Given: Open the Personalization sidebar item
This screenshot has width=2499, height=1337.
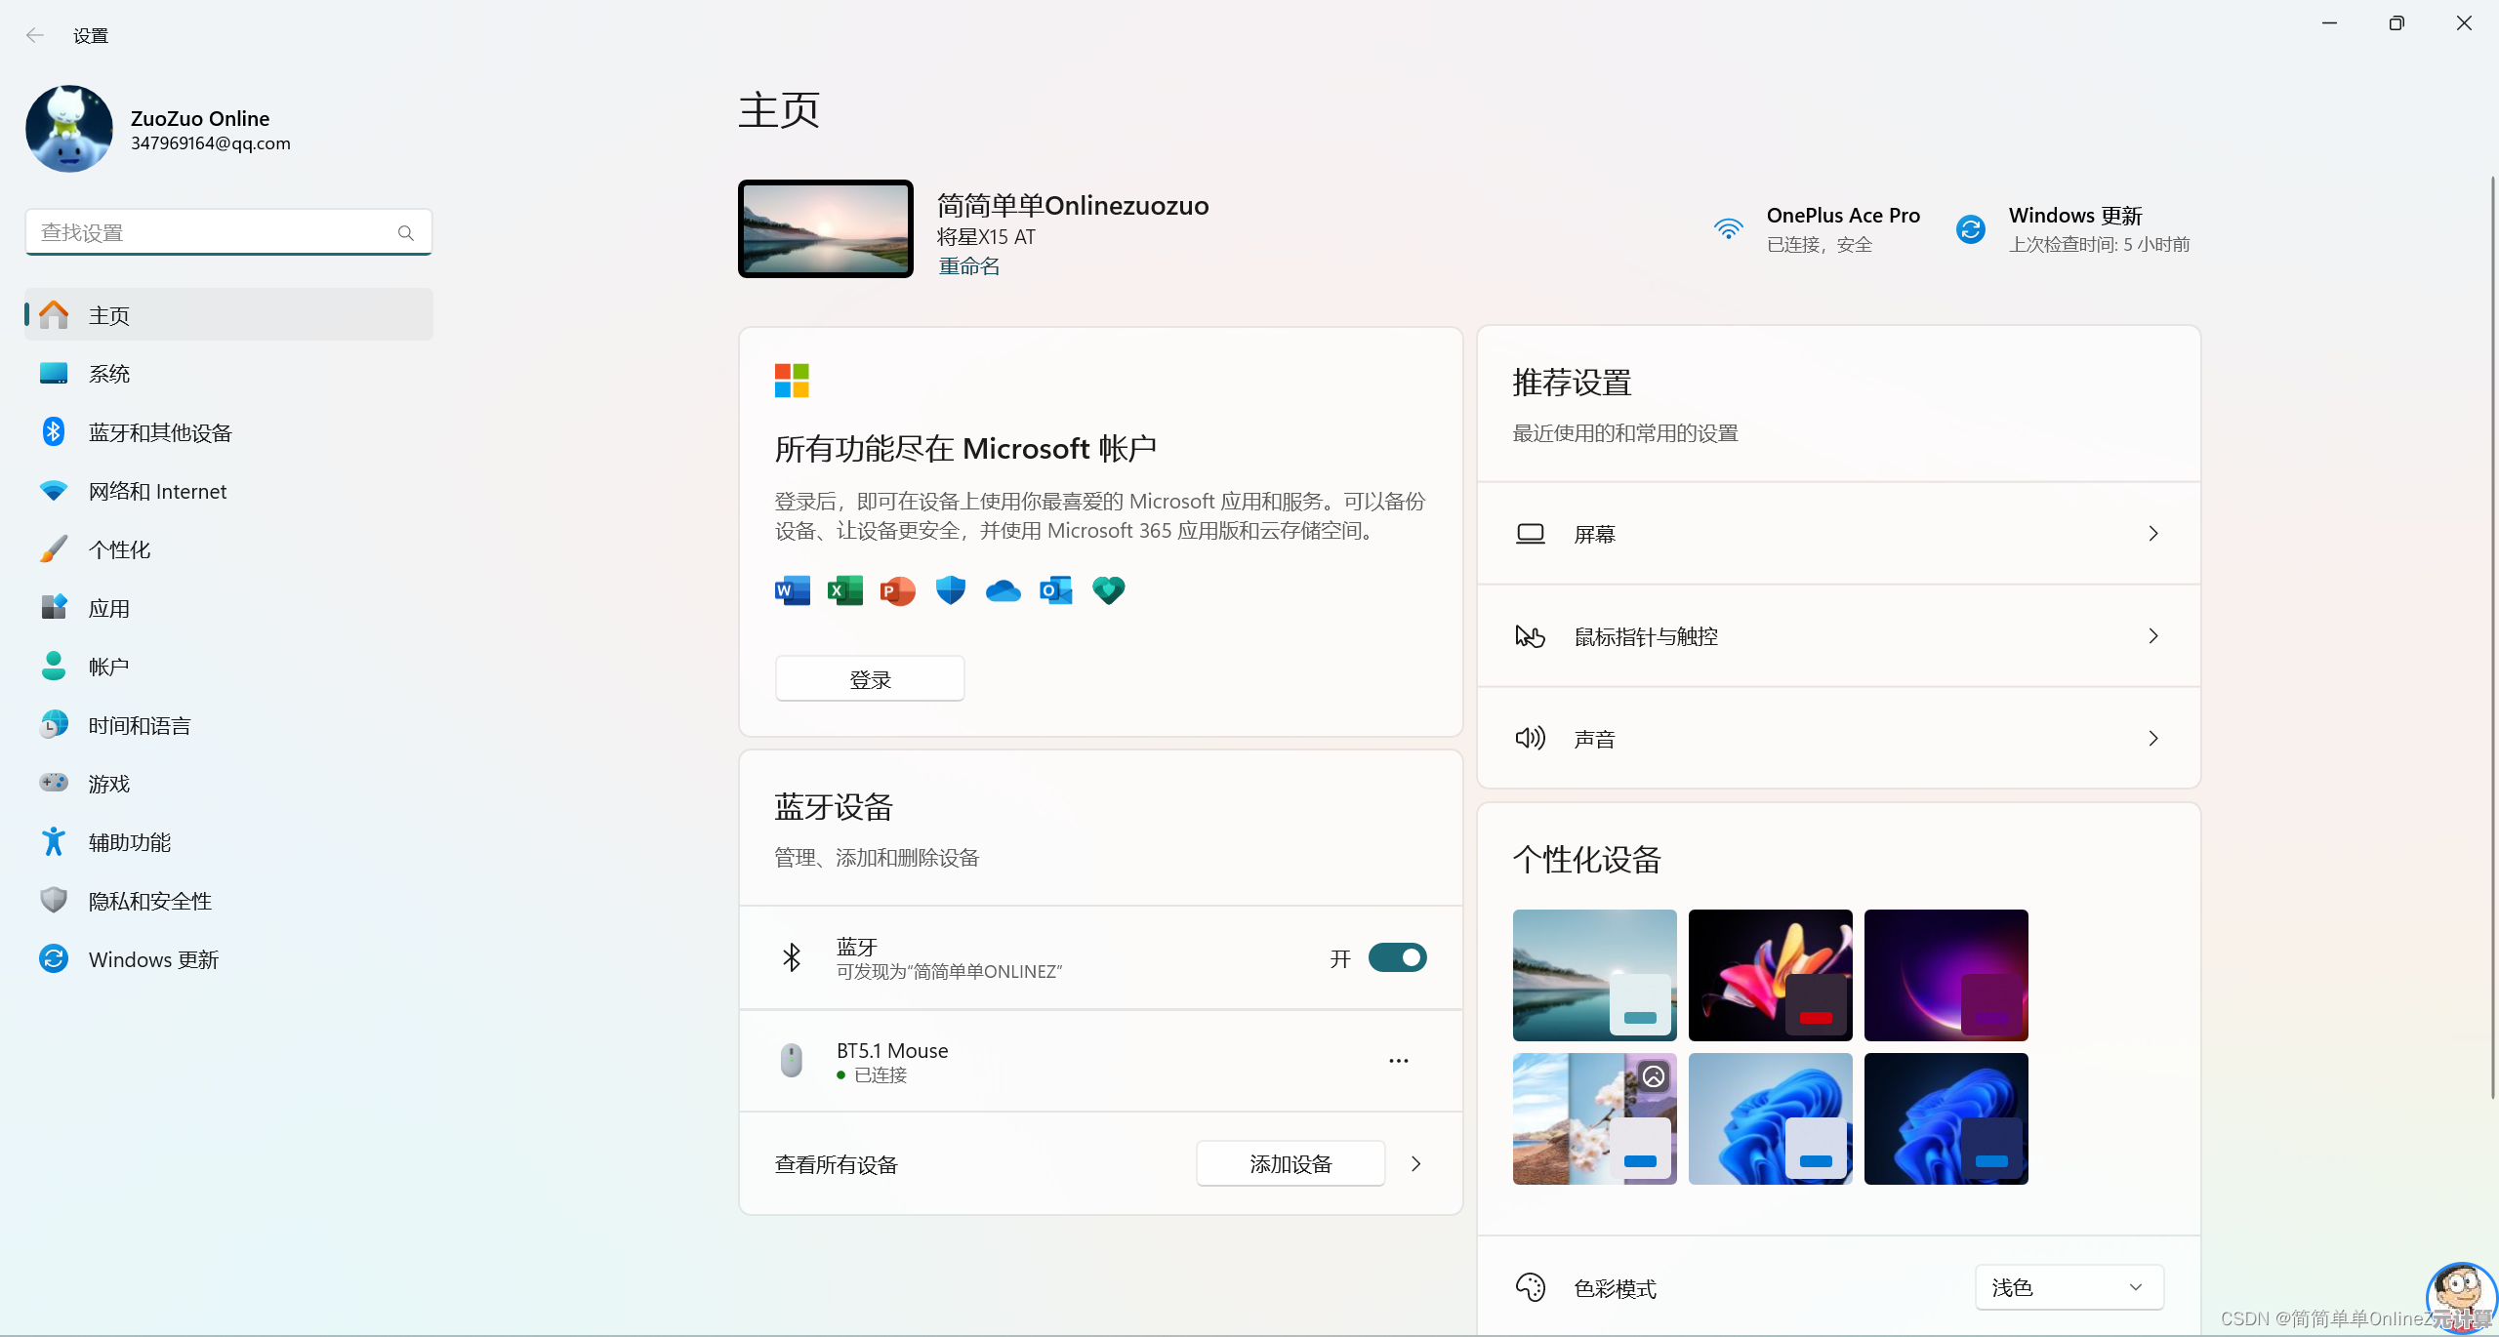Looking at the screenshot, I should pyautogui.click(x=119, y=549).
